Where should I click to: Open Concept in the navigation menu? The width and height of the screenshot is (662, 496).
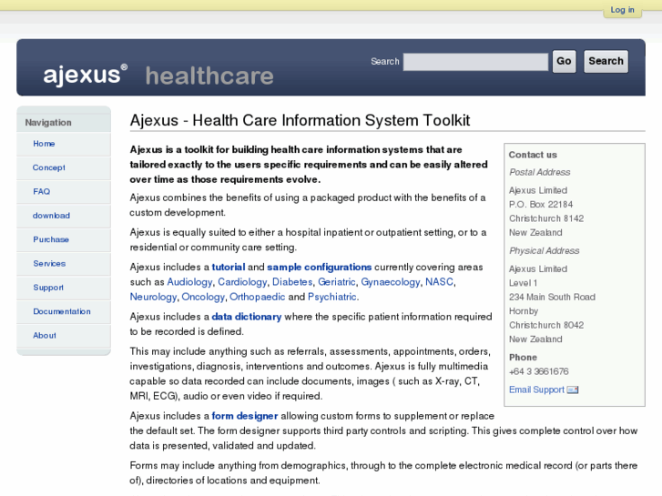point(49,167)
